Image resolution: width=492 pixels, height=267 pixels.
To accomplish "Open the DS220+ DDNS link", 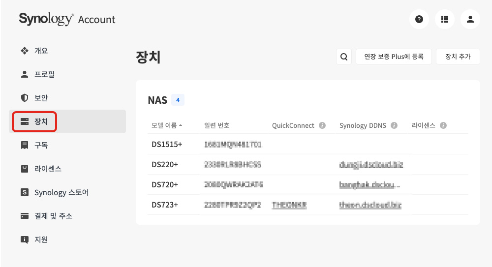I will click(371, 165).
